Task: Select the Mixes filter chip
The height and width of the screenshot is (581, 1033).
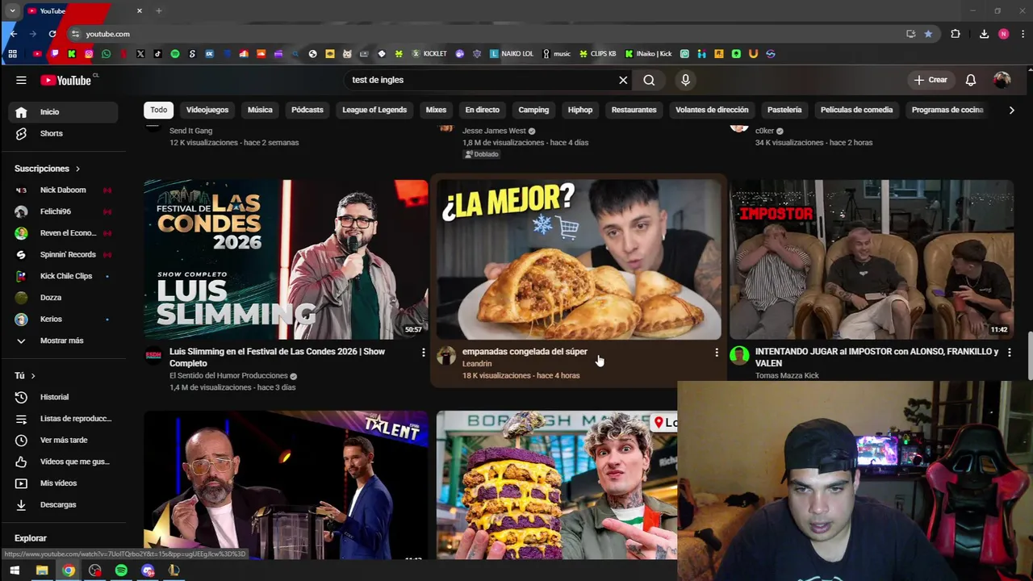Action: [436, 110]
